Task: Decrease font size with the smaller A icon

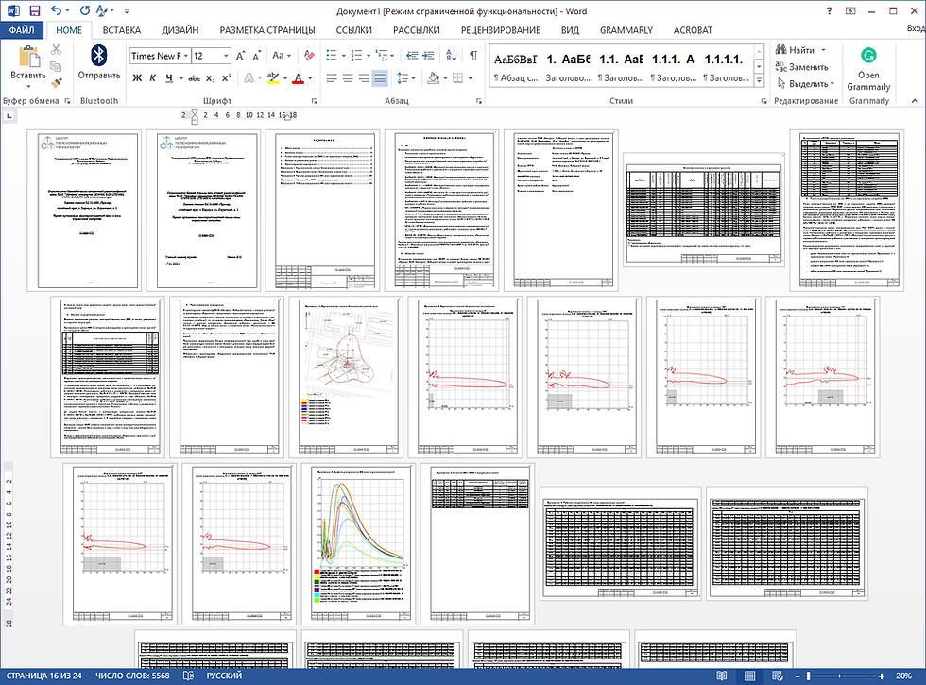Action: 256,56
